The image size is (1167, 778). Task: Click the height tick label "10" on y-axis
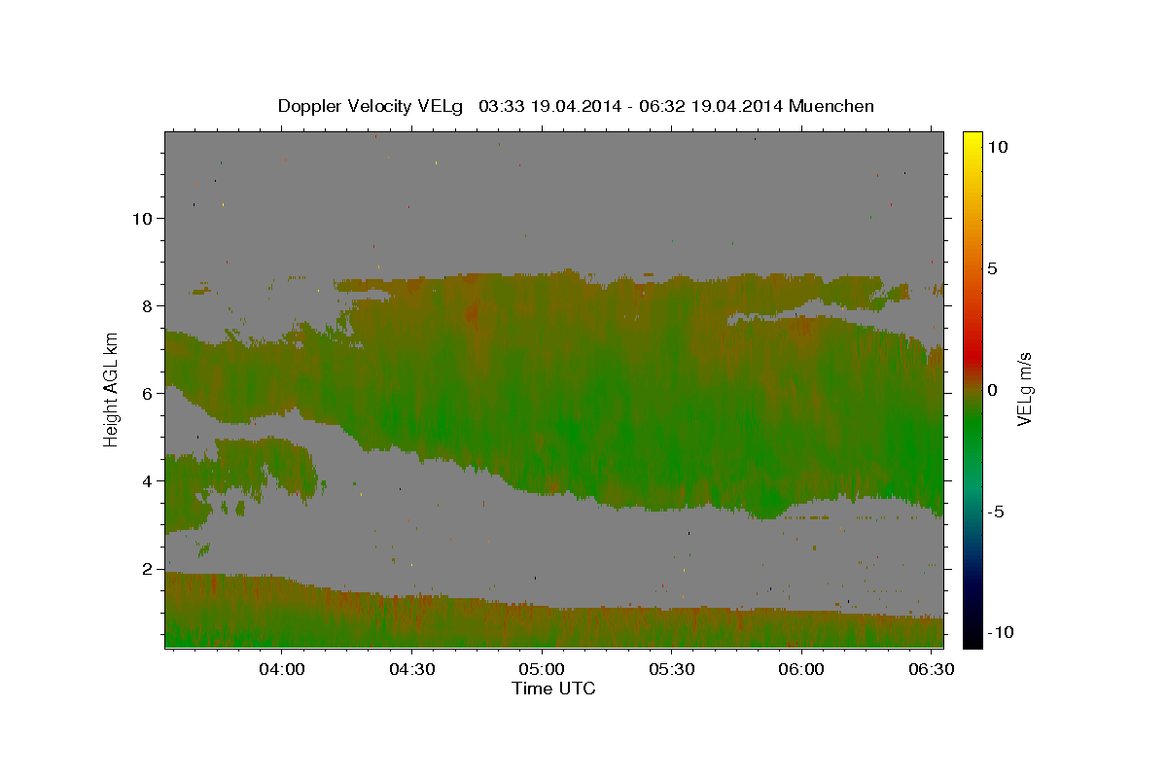click(x=142, y=218)
